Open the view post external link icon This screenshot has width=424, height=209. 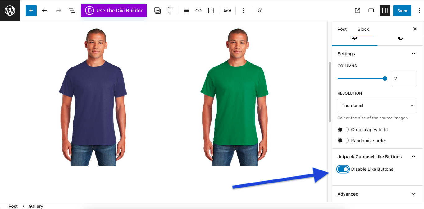click(358, 11)
